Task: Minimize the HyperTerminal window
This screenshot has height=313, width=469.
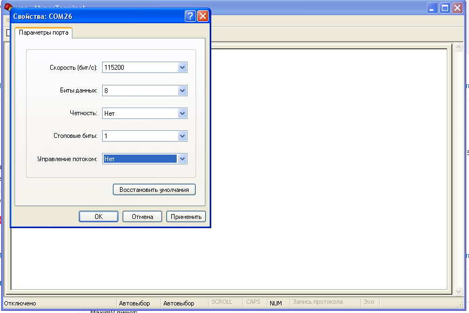Action: [432, 8]
